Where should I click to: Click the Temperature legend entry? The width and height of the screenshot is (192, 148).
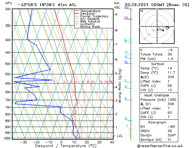pos(88,11)
